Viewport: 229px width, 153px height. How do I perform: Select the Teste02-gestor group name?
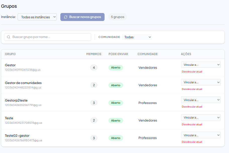pos(17,136)
